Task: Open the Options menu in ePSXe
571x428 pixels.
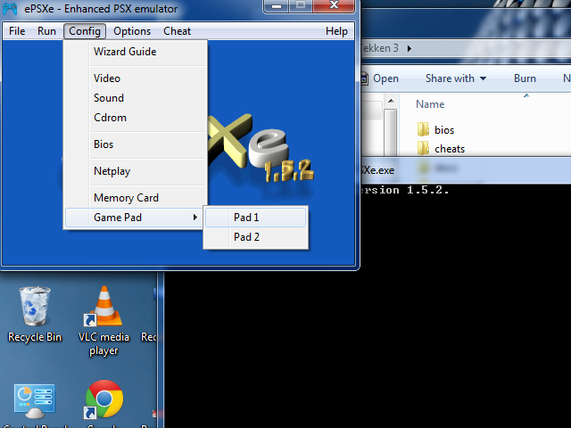Action: point(132,31)
